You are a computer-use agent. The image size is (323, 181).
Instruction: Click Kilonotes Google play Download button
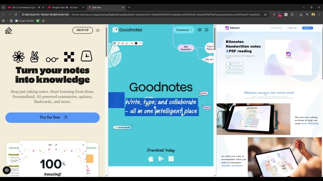click(x=234, y=72)
